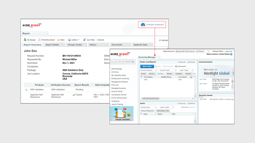255x143 pixels.
Task: Click the Data Location help icon
Action: coord(231,54)
